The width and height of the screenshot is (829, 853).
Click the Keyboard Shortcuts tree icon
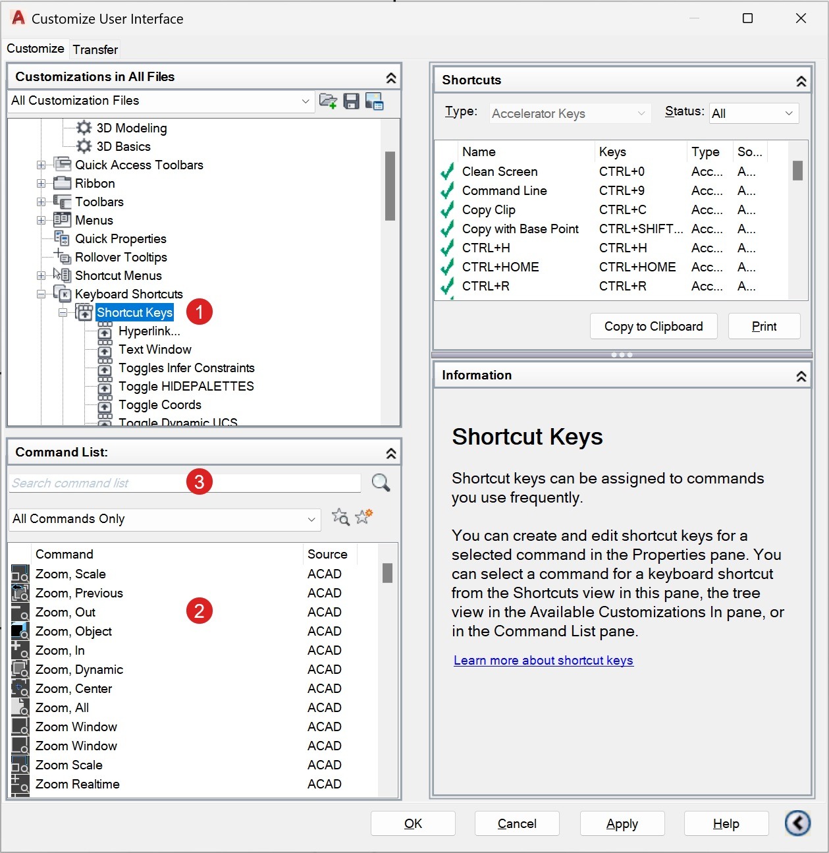63,294
